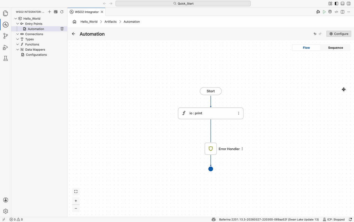Select the io : print node
The width and height of the screenshot is (354, 222).
[211, 113]
